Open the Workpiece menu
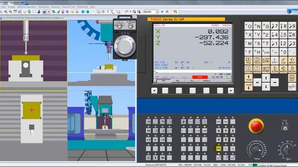 coord(43,7)
